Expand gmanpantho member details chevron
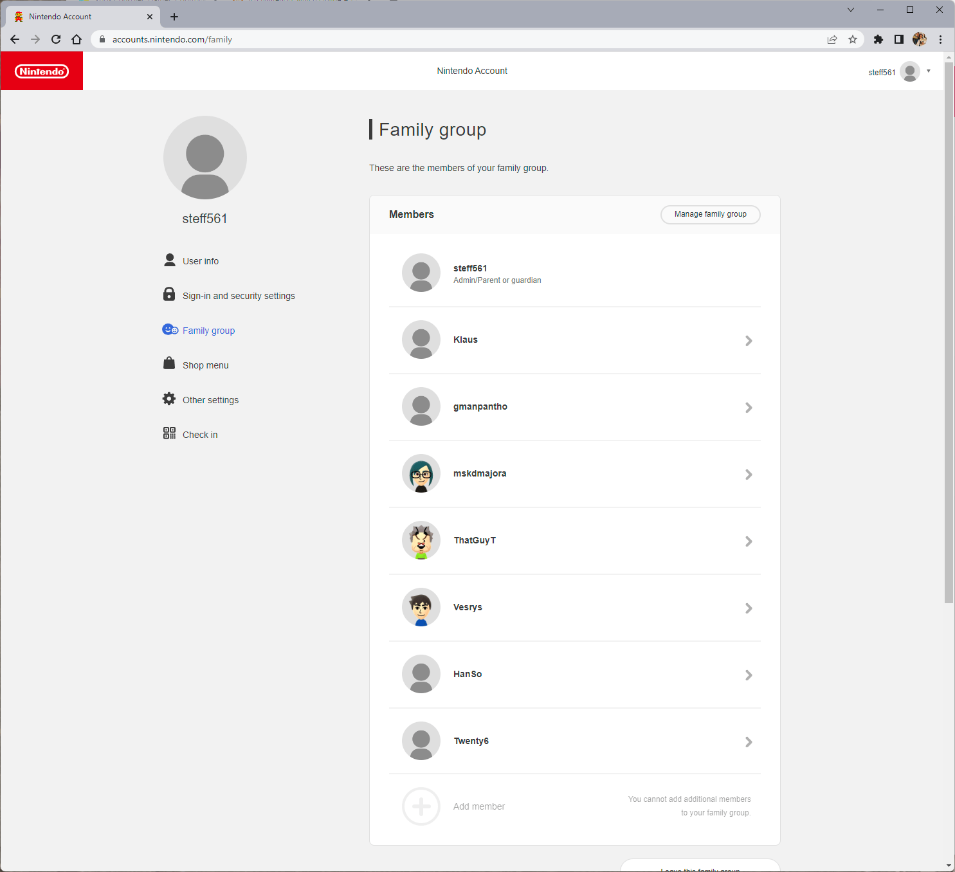 click(749, 408)
